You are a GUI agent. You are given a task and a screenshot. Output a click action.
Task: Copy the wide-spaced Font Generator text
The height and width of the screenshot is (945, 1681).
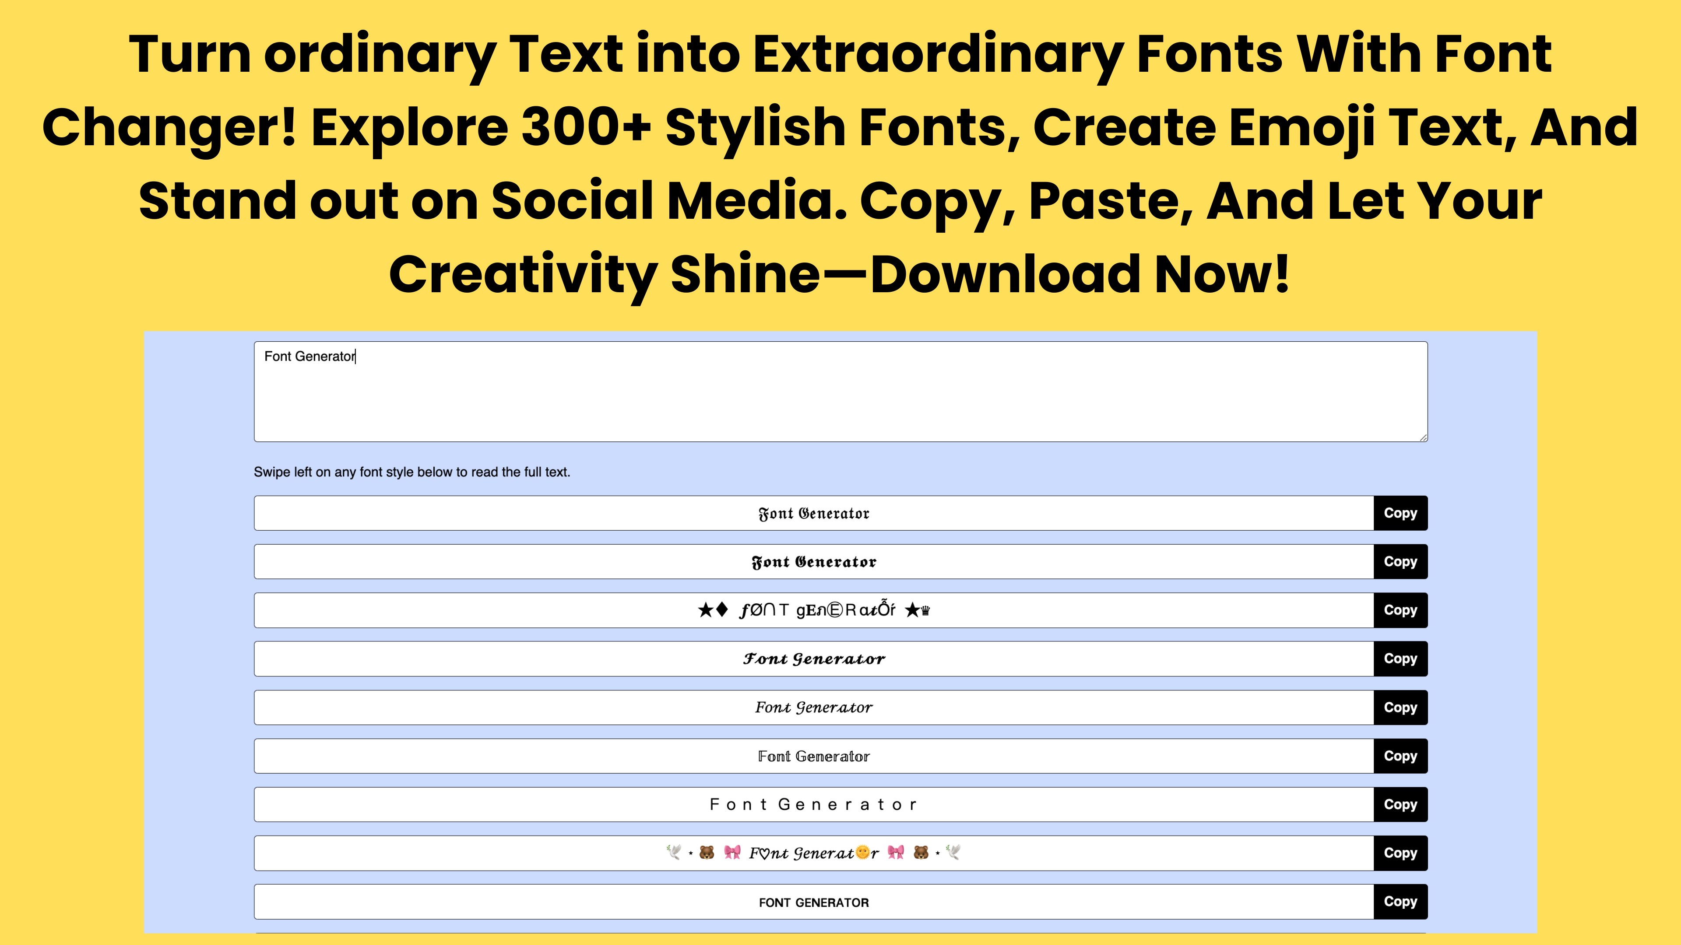coord(1400,805)
